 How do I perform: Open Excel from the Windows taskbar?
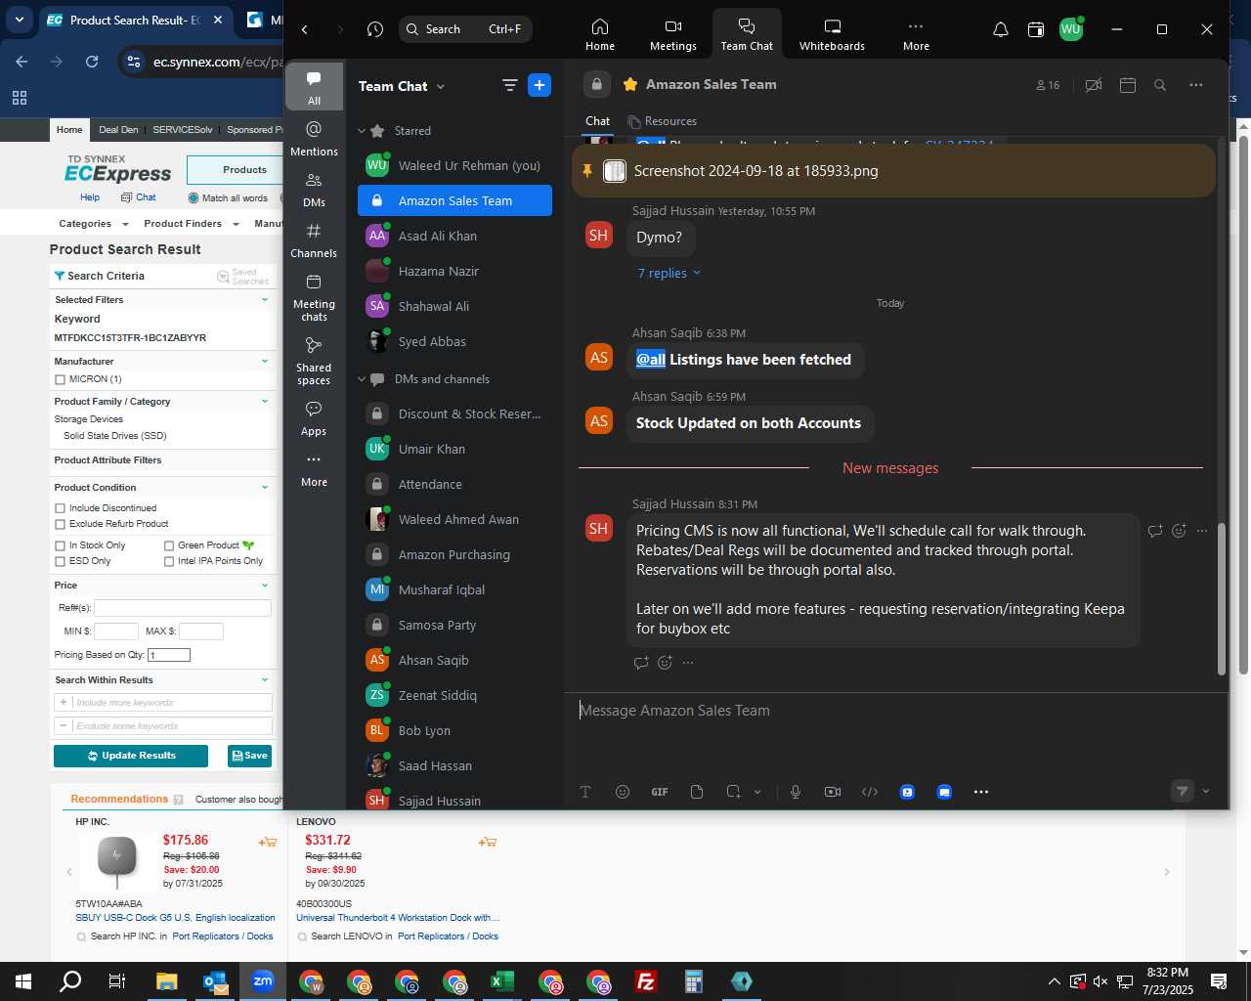(502, 981)
